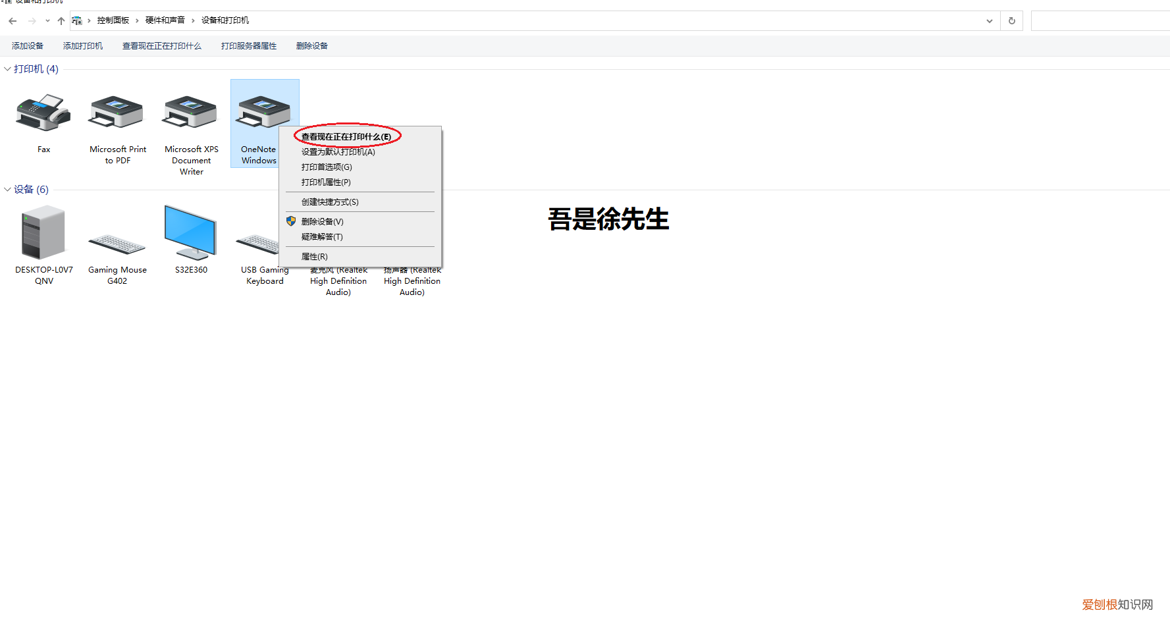Select 删除设备(V) in the context menu

(322, 221)
